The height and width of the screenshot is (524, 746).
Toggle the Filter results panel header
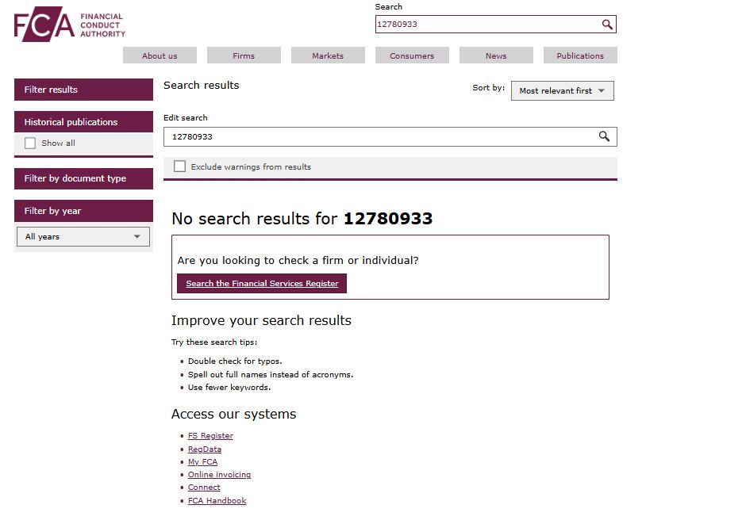[x=84, y=90]
